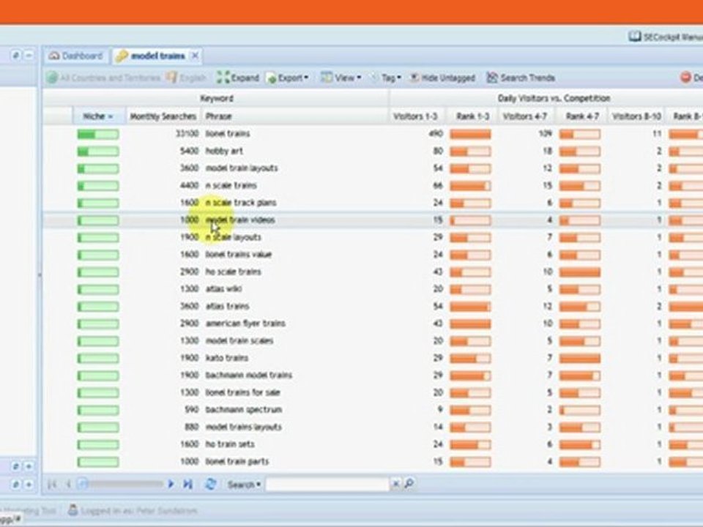
Task: Open All Countries and Territories filter
Action: (103, 78)
